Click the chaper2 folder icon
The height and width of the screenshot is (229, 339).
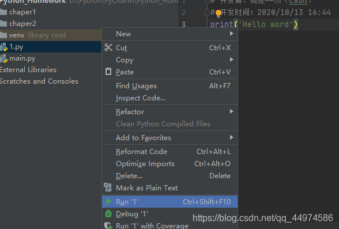[x=3, y=23]
